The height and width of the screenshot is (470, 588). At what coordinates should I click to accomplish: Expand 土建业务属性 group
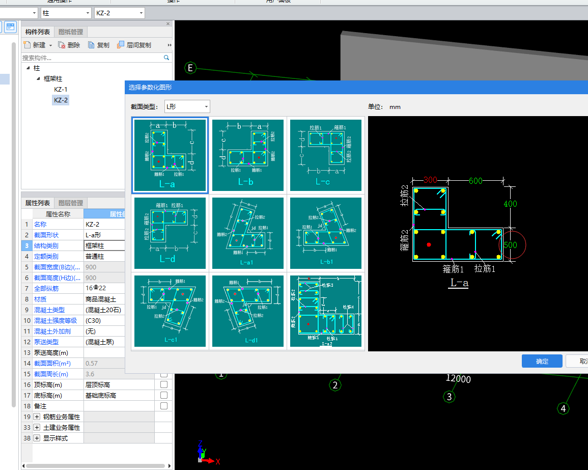[37, 427]
